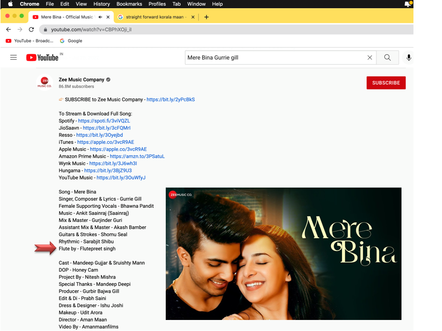Follow the Apple Music link

click(118, 149)
